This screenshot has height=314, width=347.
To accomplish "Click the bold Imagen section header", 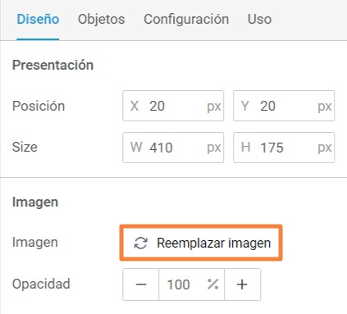I will 35,203.
